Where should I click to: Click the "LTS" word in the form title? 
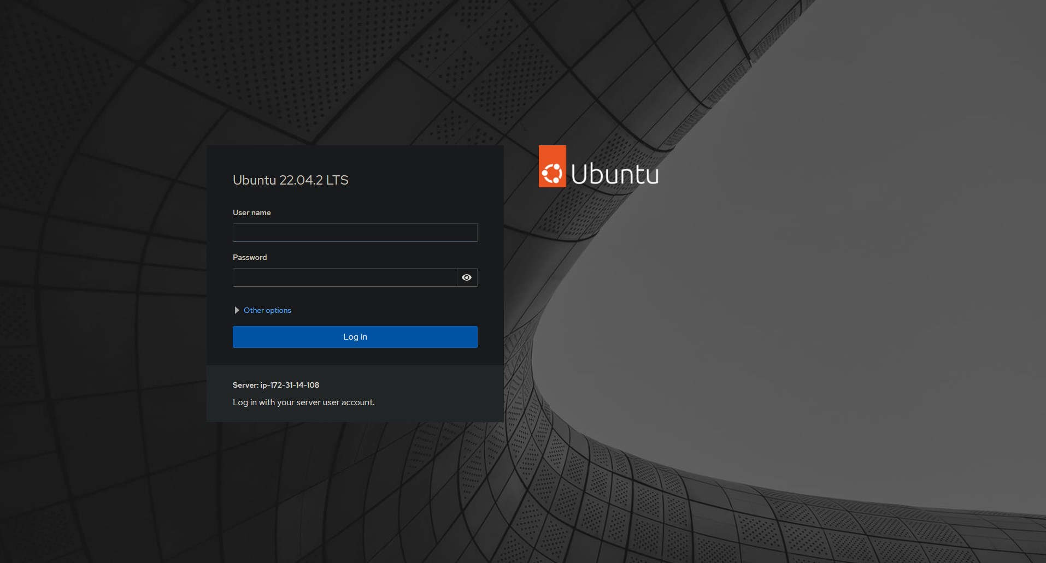(x=337, y=180)
